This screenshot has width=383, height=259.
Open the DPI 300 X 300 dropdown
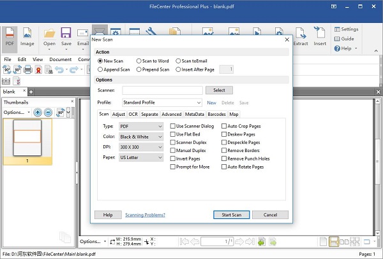click(141, 147)
